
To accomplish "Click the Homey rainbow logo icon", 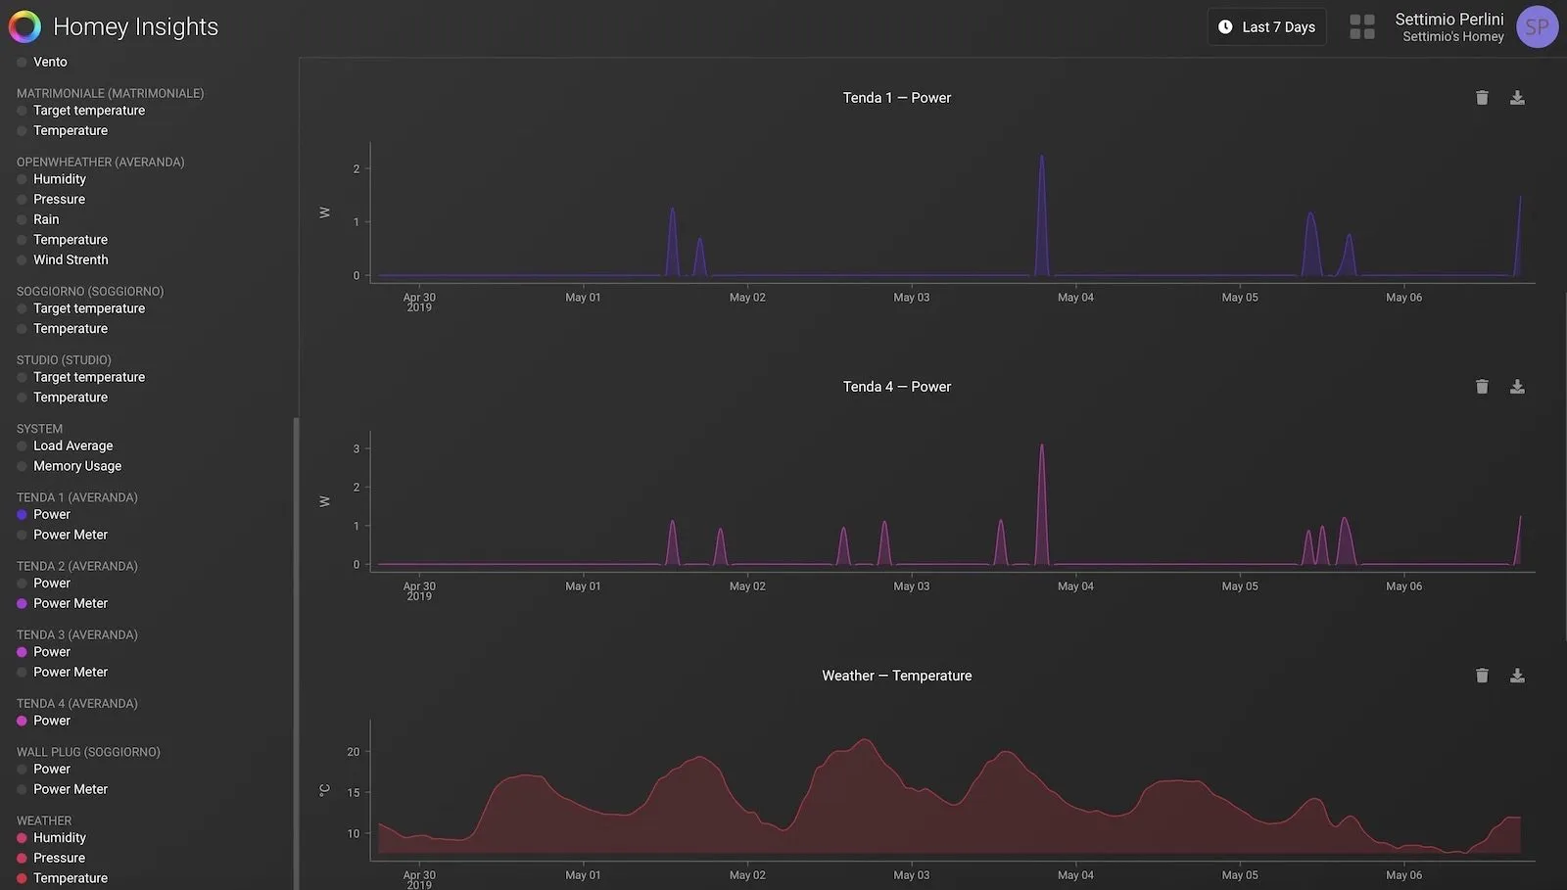I will 24,26.
